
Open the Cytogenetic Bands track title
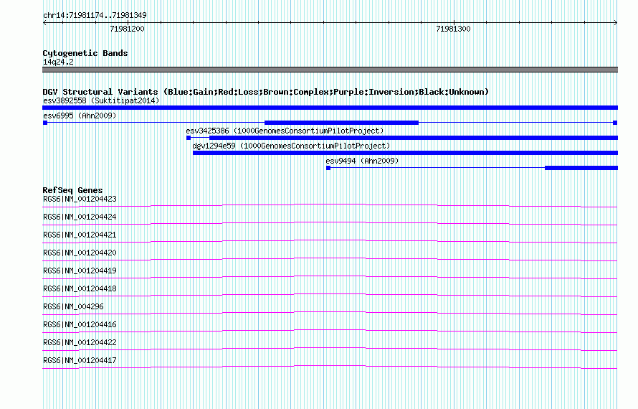(x=85, y=53)
